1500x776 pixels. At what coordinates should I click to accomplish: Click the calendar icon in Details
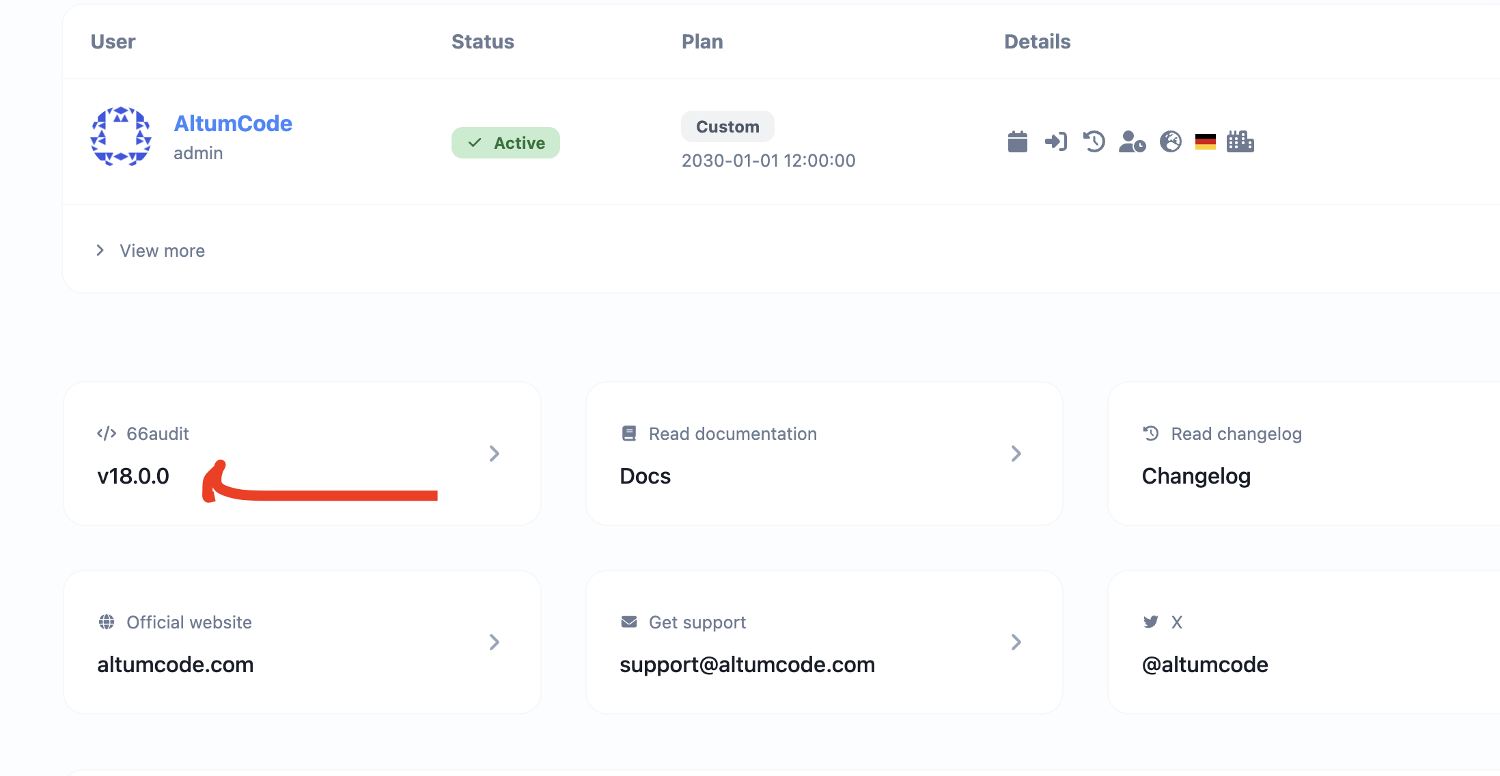pos(1018,141)
